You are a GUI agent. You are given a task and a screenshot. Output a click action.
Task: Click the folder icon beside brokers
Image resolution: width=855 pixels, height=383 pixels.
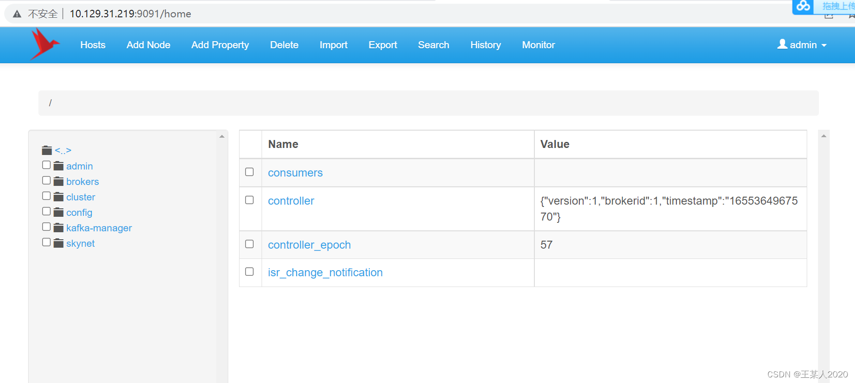point(59,181)
